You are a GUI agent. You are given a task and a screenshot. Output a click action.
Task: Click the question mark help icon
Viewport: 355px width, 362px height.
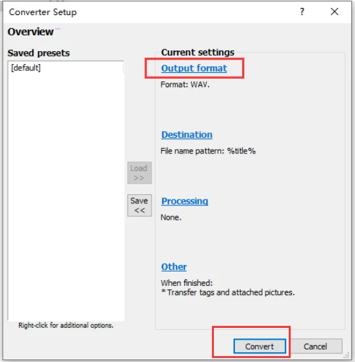(x=302, y=12)
